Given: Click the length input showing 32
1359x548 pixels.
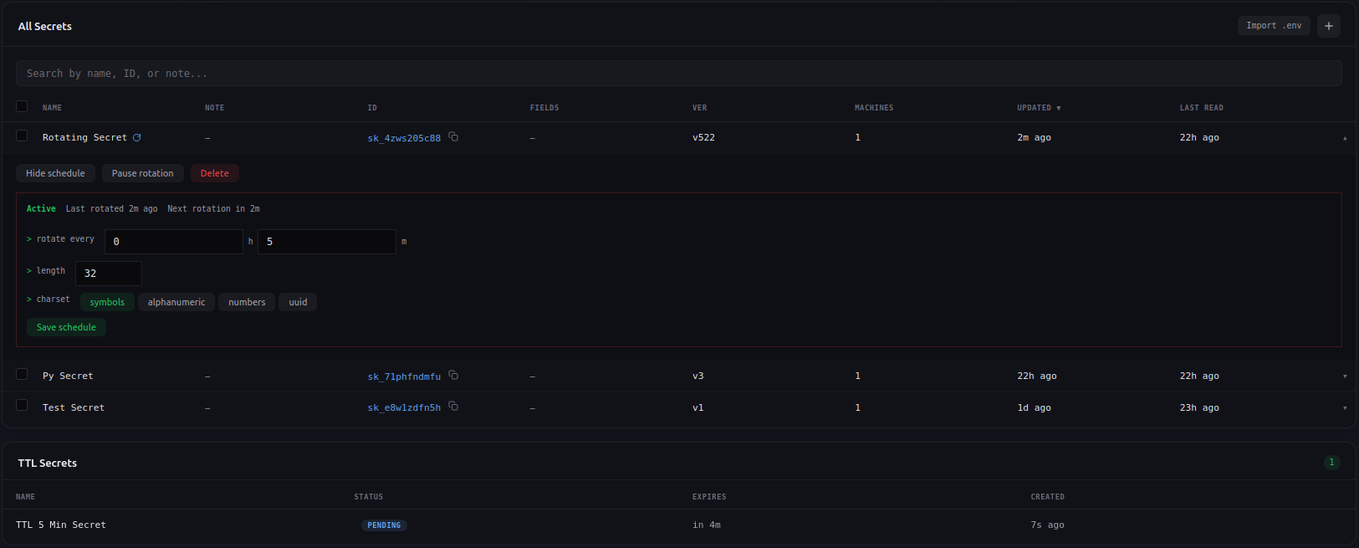Looking at the screenshot, I should (109, 274).
